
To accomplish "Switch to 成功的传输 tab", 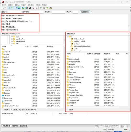I will tap(23, 126).
